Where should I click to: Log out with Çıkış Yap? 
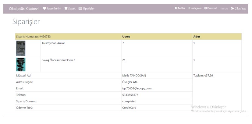coord(238,9)
